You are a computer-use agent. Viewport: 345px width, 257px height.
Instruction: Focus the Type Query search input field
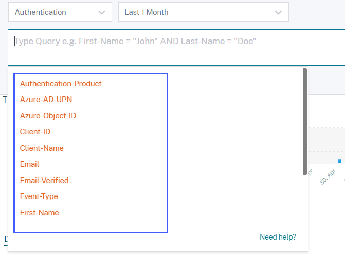pos(175,47)
